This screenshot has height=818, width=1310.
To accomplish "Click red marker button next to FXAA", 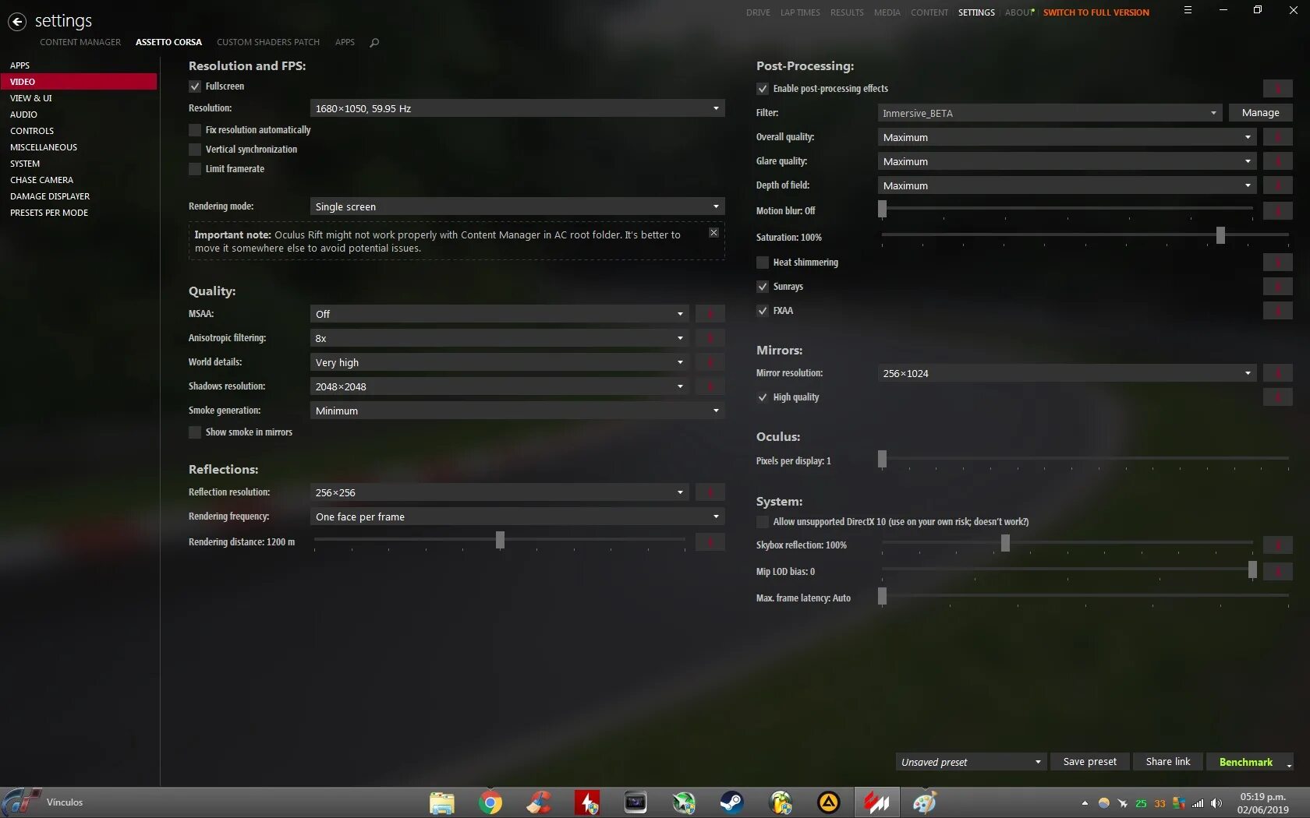I will tap(1277, 311).
